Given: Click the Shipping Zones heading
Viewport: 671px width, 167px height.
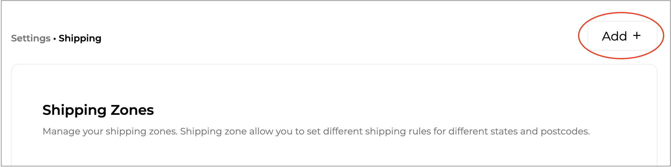Looking at the screenshot, I should [98, 110].
